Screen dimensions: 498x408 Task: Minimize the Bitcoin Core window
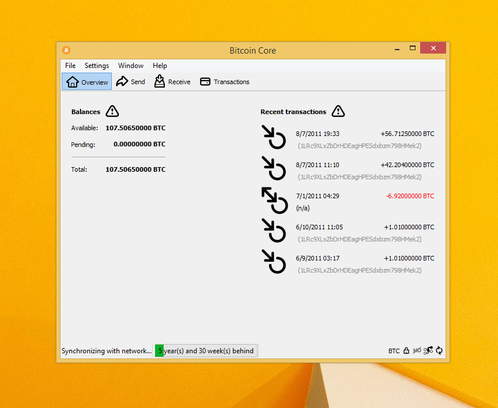397,48
